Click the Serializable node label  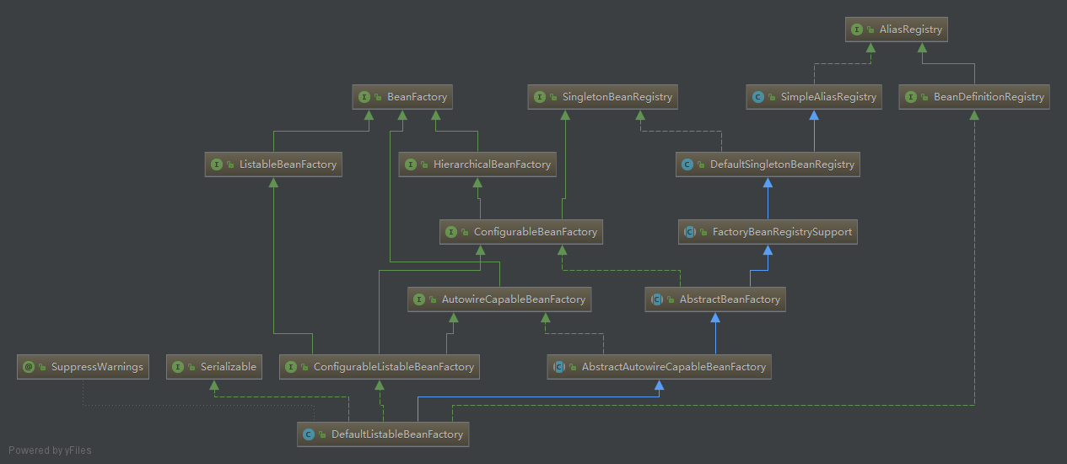point(228,367)
